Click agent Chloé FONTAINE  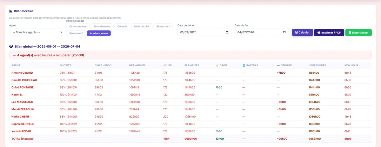[23, 87]
